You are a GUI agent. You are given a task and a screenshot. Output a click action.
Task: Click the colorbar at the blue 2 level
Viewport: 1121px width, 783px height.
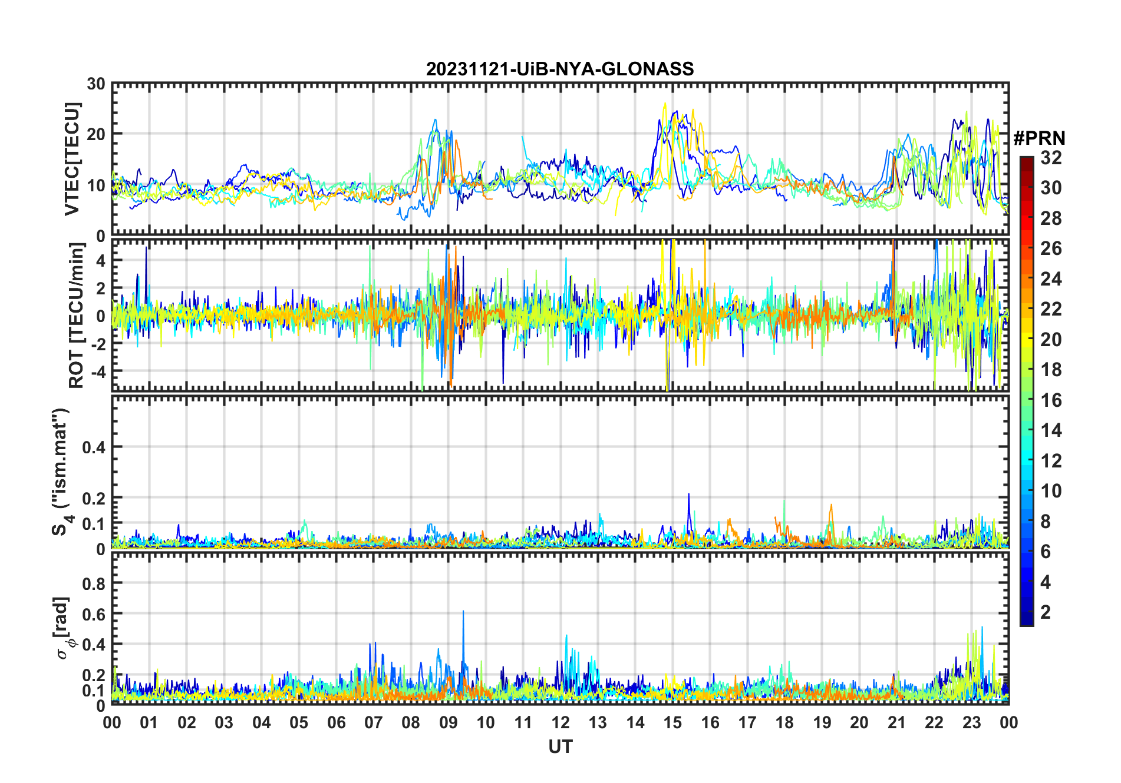[x=1027, y=612]
